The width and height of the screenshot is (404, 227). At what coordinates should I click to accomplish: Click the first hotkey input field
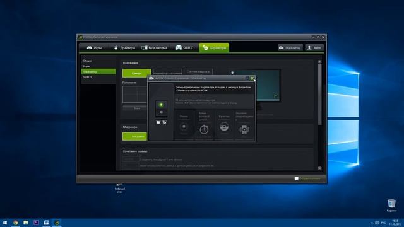[x=131, y=160]
